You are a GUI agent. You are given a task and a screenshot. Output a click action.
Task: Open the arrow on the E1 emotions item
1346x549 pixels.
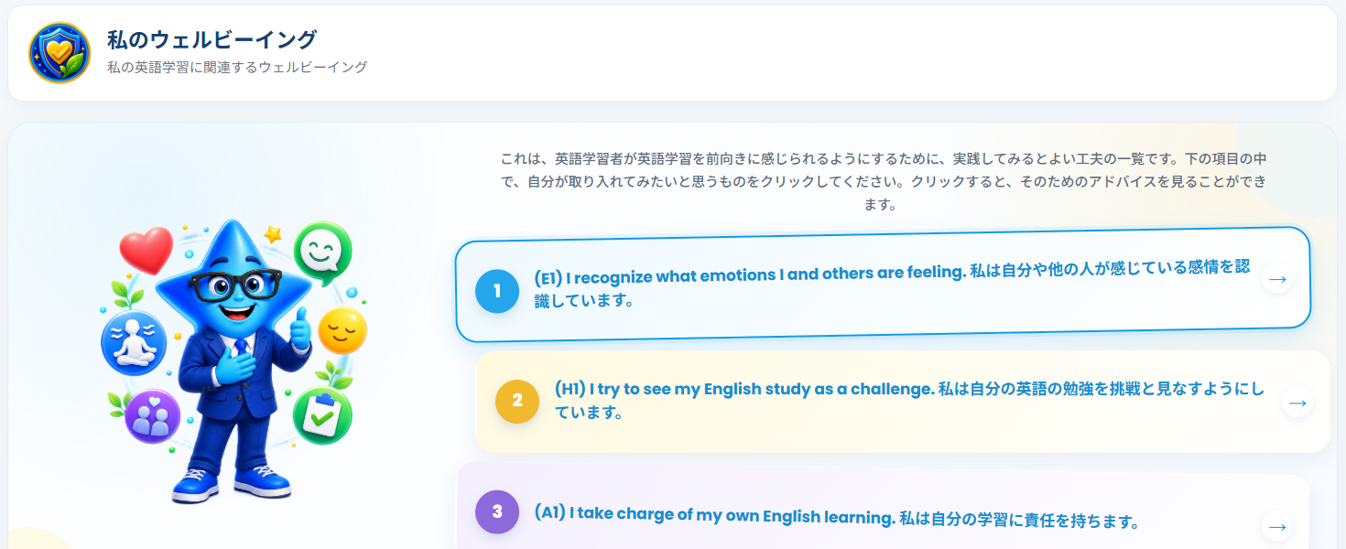1277,278
